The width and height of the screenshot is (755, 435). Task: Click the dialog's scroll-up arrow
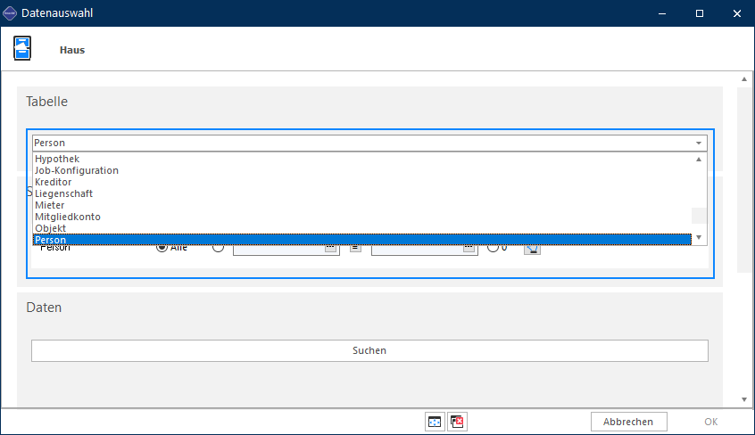pos(744,79)
